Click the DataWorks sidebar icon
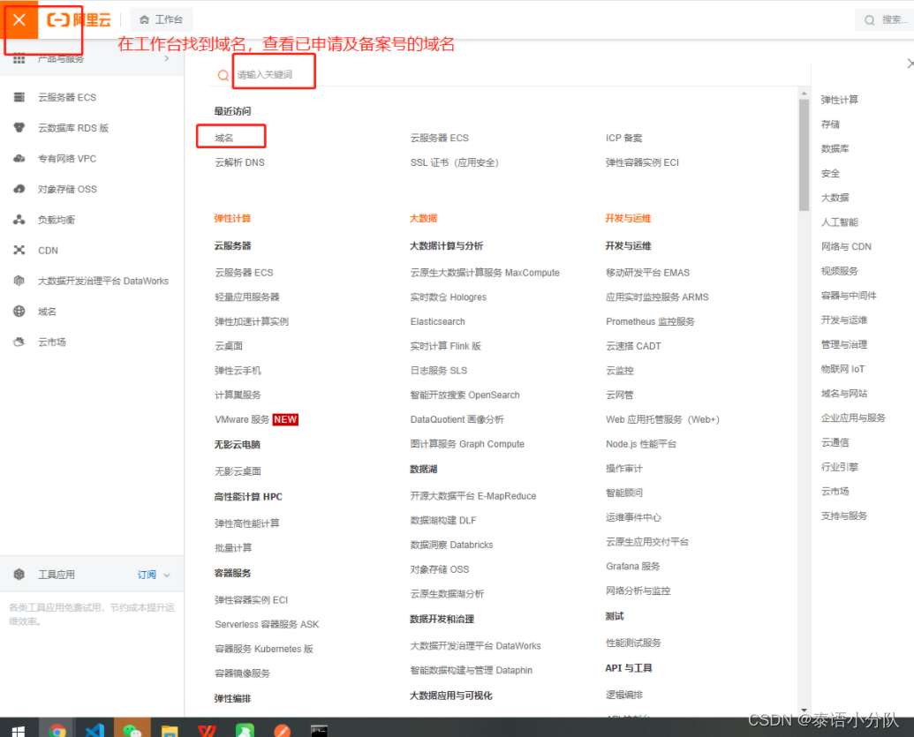The width and height of the screenshot is (914, 737). click(x=19, y=281)
